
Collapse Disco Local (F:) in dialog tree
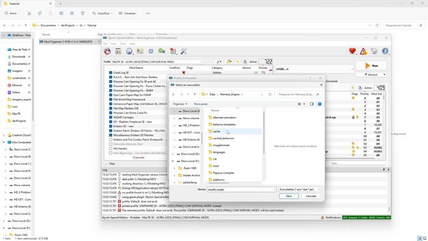click(173, 161)
